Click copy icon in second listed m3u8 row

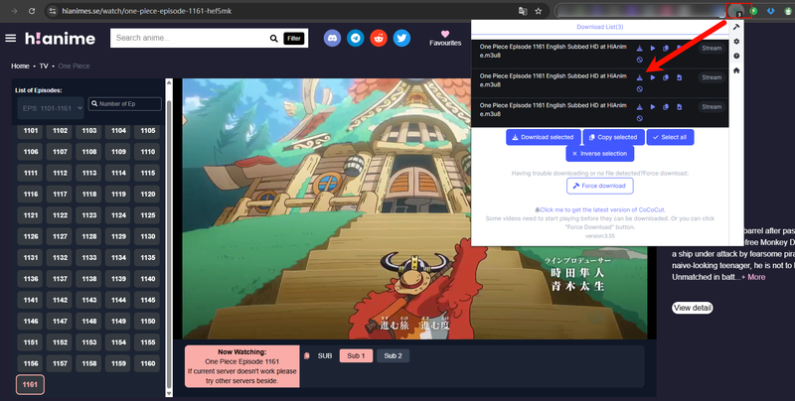666,77
